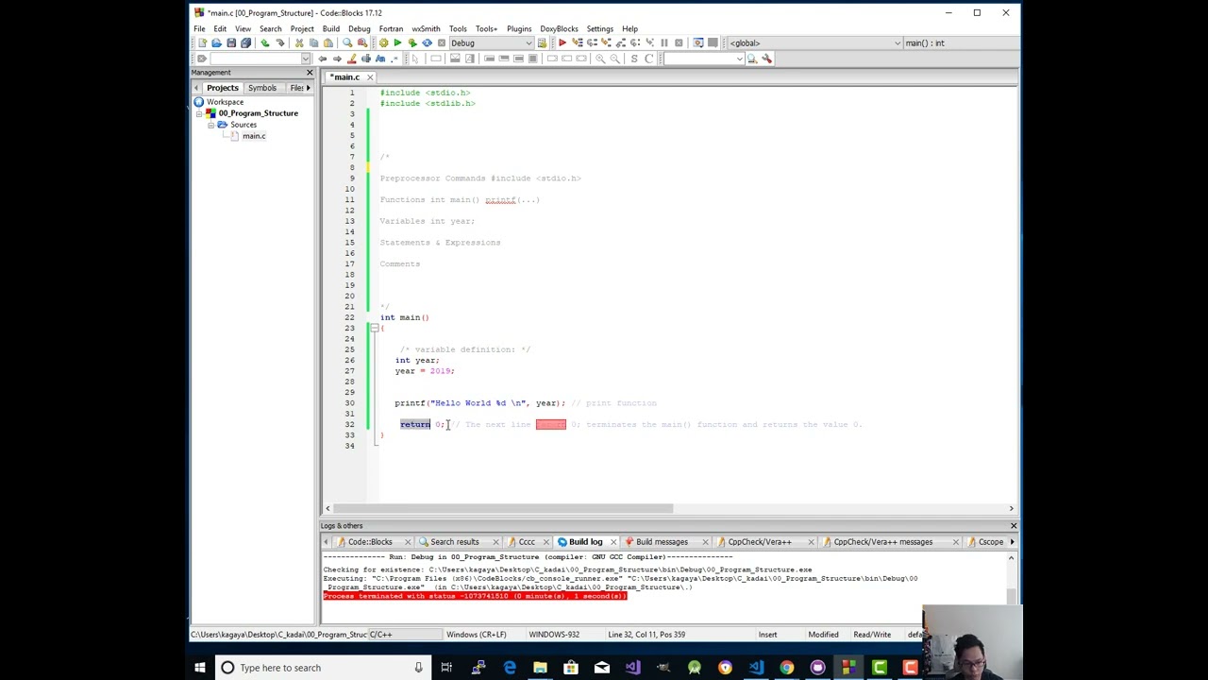Screen dimensions: 1208x680
Task: Click the highlighter marker icon in second toolbar
Action: (x=352, y=59)
